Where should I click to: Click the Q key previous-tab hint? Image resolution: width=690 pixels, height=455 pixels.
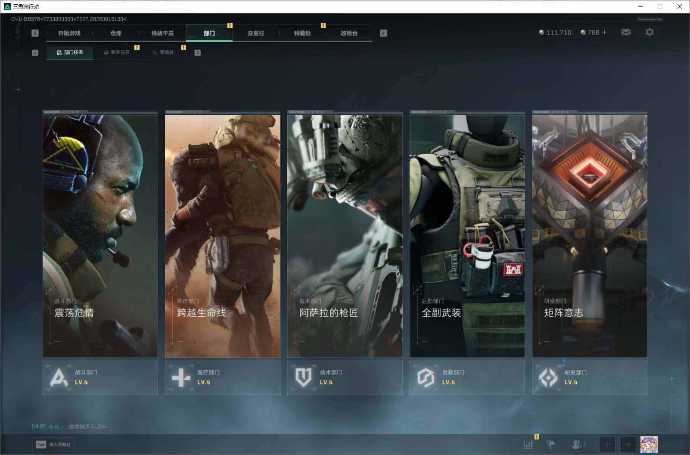35,33
